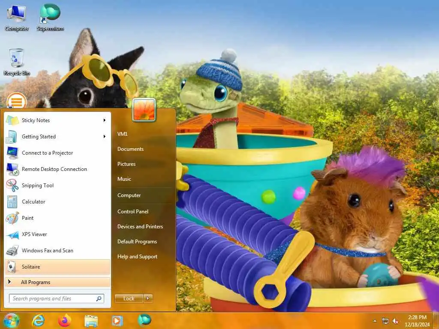The height and width of the screenshot is (329, 439).
Task: Open the Computer desktop icon
Action: click(17, 17)
